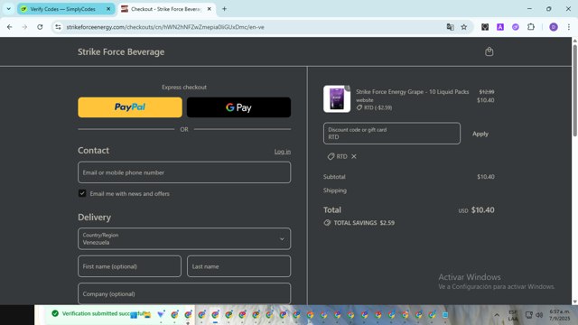Open the tab search dropdown arrow
Screen dimensions: 578x325
coord(8,9)
